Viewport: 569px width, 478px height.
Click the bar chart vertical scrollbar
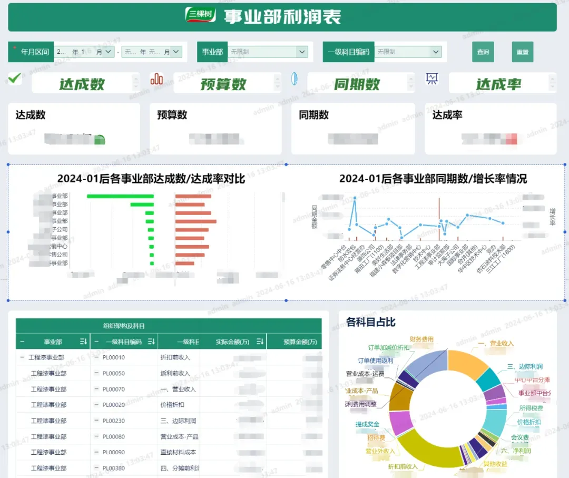(283, 198)
